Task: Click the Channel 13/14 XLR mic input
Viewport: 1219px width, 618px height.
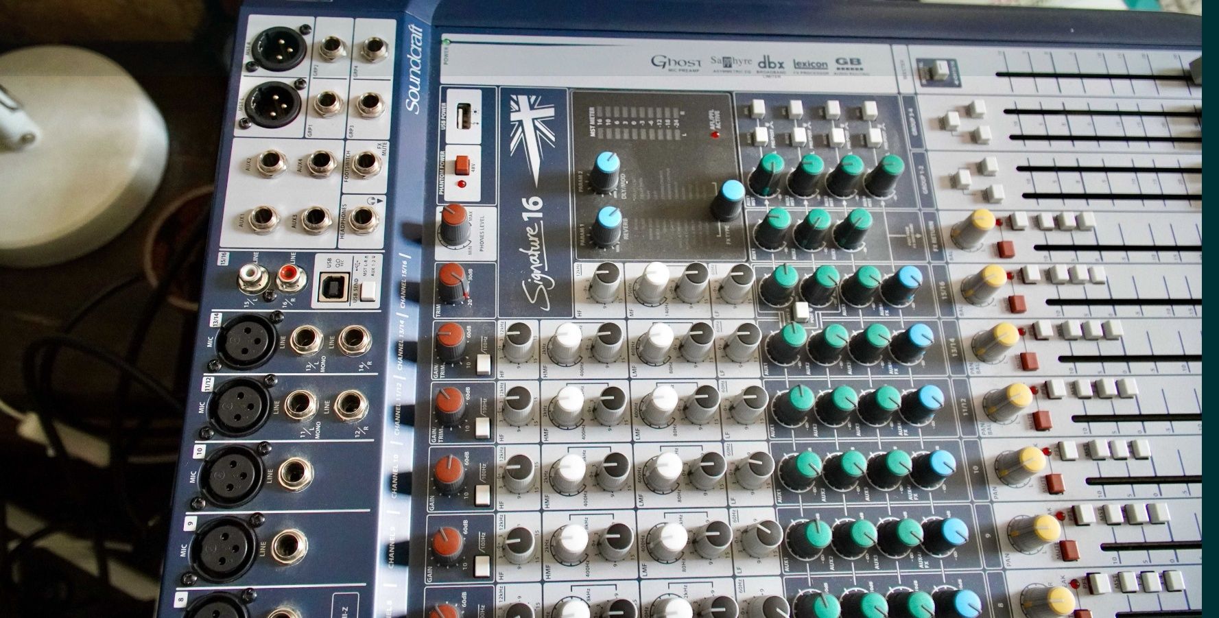Action: [x=248, y=341]
